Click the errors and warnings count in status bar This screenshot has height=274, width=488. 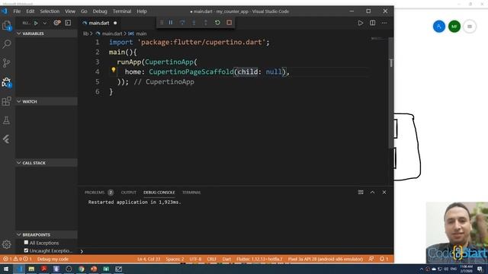click(x=17, y=259)
